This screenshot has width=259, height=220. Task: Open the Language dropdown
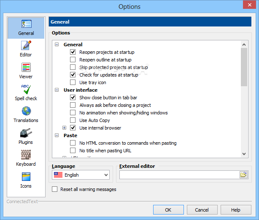click(81, 175)
